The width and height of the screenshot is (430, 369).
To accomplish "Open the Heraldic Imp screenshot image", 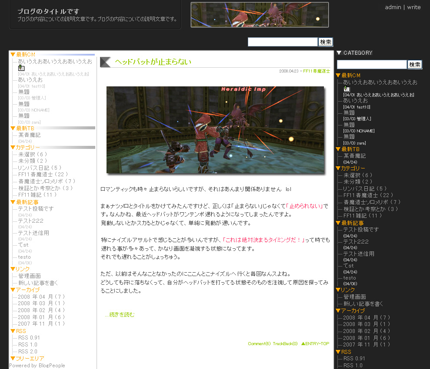I will point(215,130).
